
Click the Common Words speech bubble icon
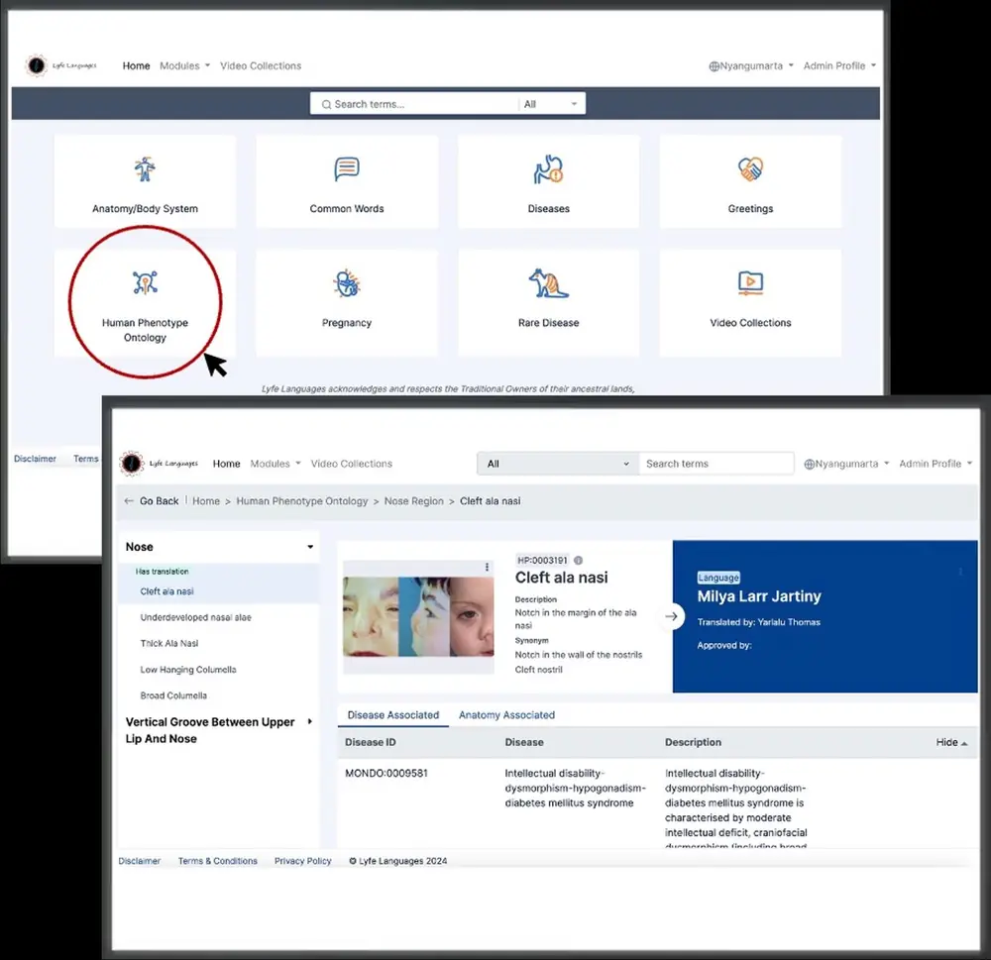coord(346,168)
